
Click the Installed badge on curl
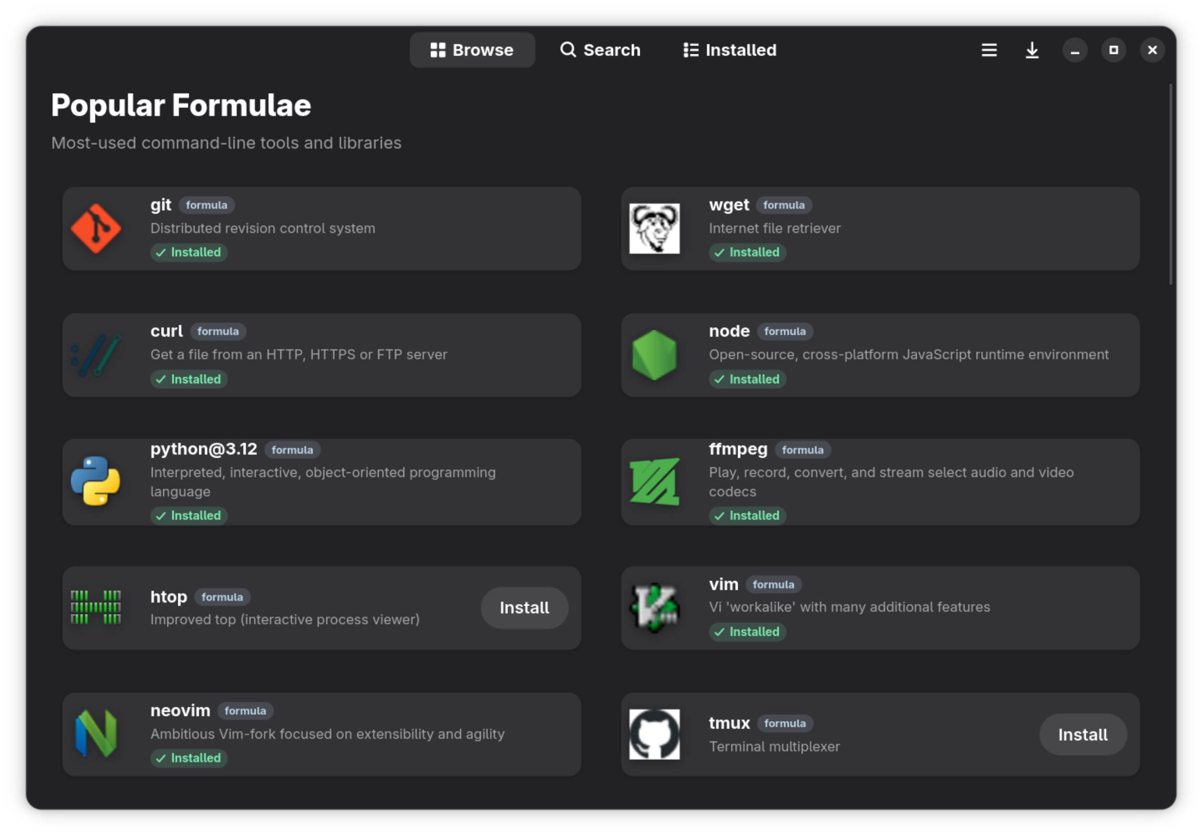coord(189,379)
